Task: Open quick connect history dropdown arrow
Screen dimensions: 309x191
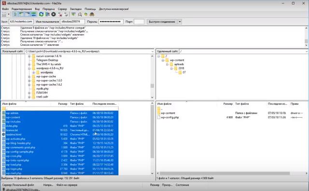Action: 180,22
